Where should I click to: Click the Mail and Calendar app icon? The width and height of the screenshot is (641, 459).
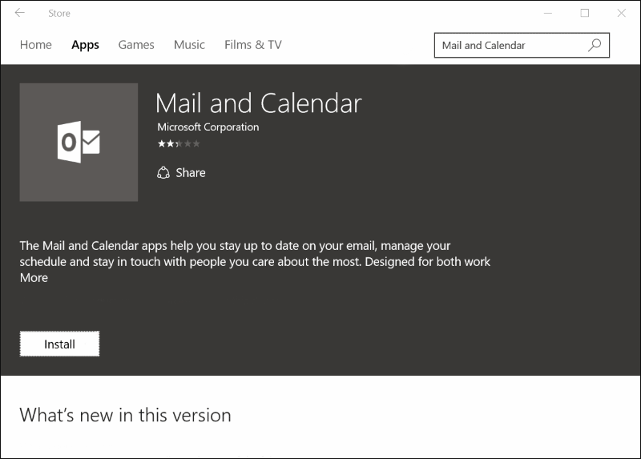pos(79,143)
